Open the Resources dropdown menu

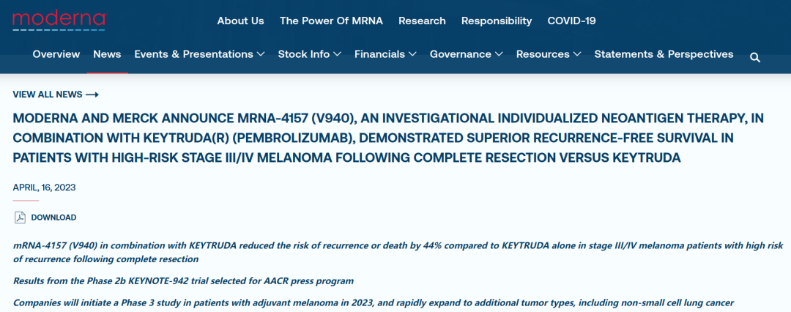(x=549, y=54)
